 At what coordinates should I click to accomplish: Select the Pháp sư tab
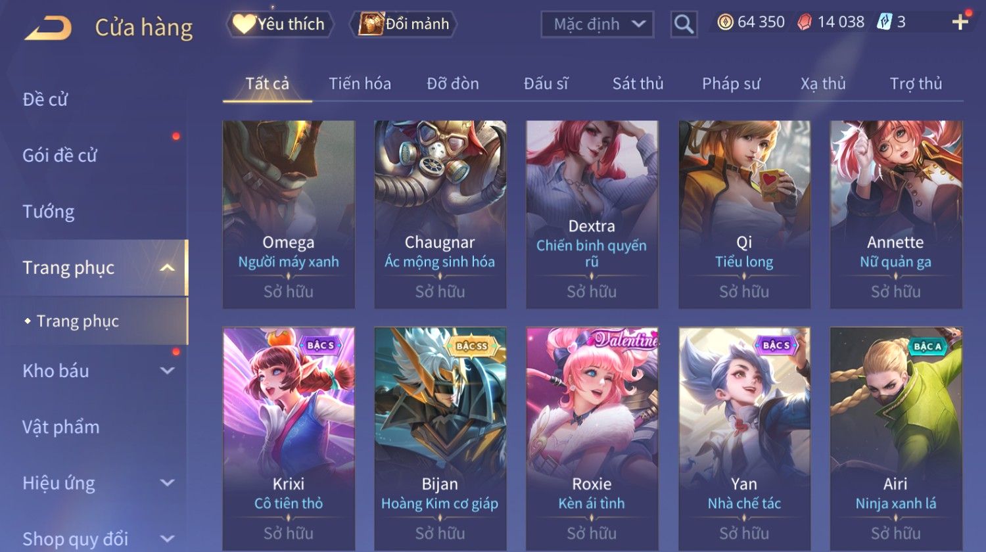731,83
